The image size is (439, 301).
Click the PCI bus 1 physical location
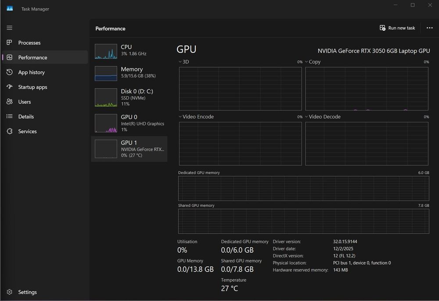(x=362, y=263)
